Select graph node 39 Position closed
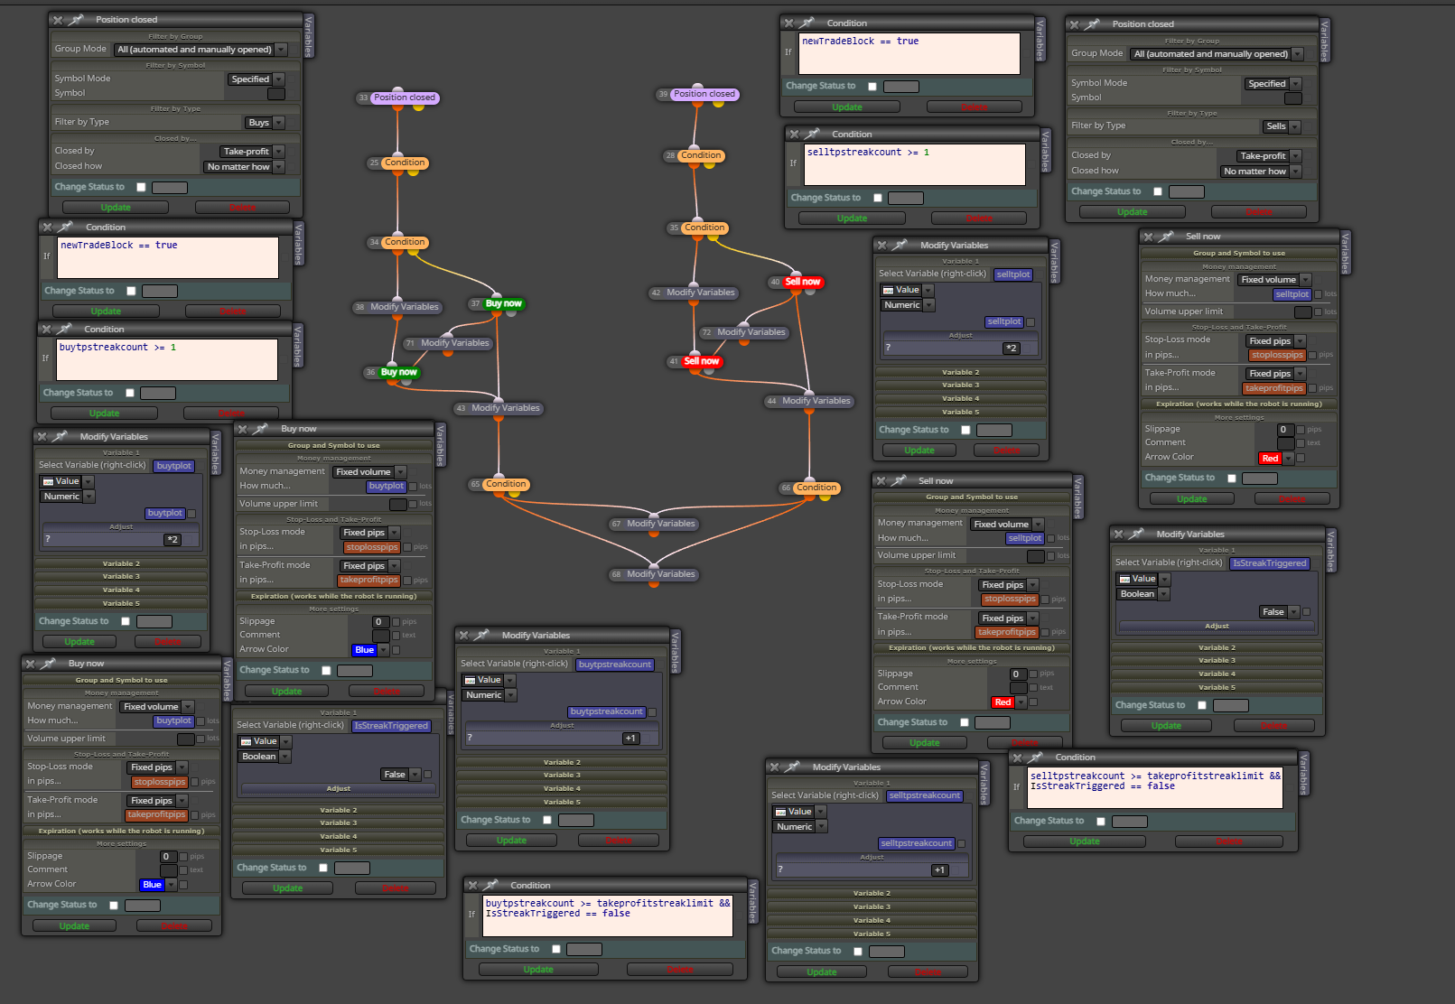The image size is (1455, 1004). [x=704, y=94]
